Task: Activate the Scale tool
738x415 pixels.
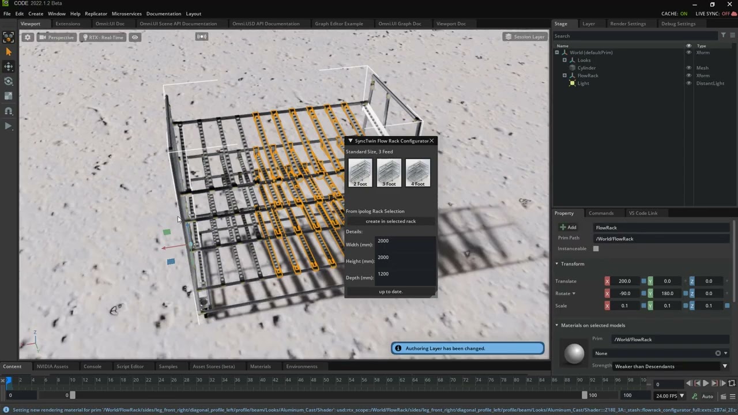Action: [9, 96]
